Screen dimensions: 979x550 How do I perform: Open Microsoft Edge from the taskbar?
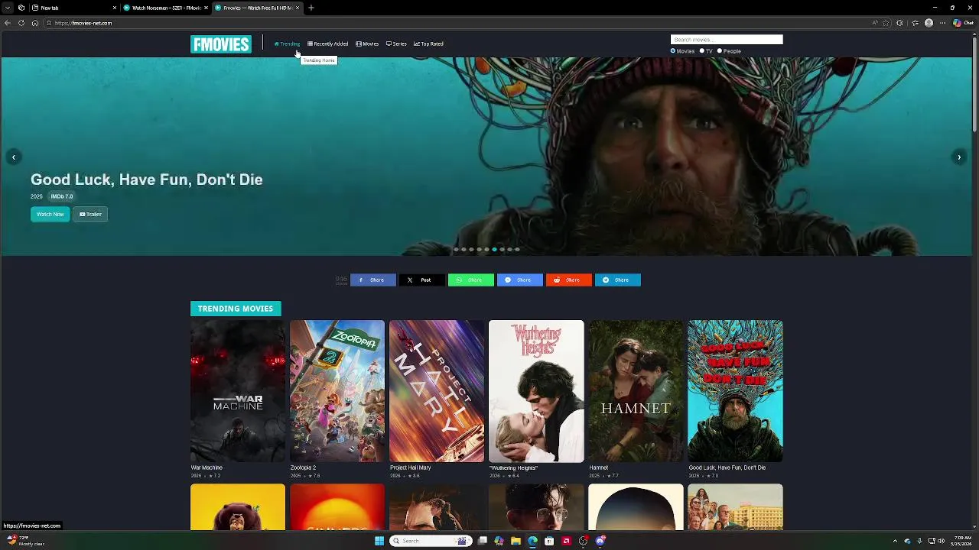533,541
